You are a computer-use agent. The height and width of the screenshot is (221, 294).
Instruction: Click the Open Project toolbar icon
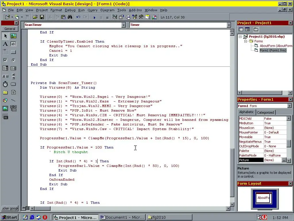click(35, 17)
